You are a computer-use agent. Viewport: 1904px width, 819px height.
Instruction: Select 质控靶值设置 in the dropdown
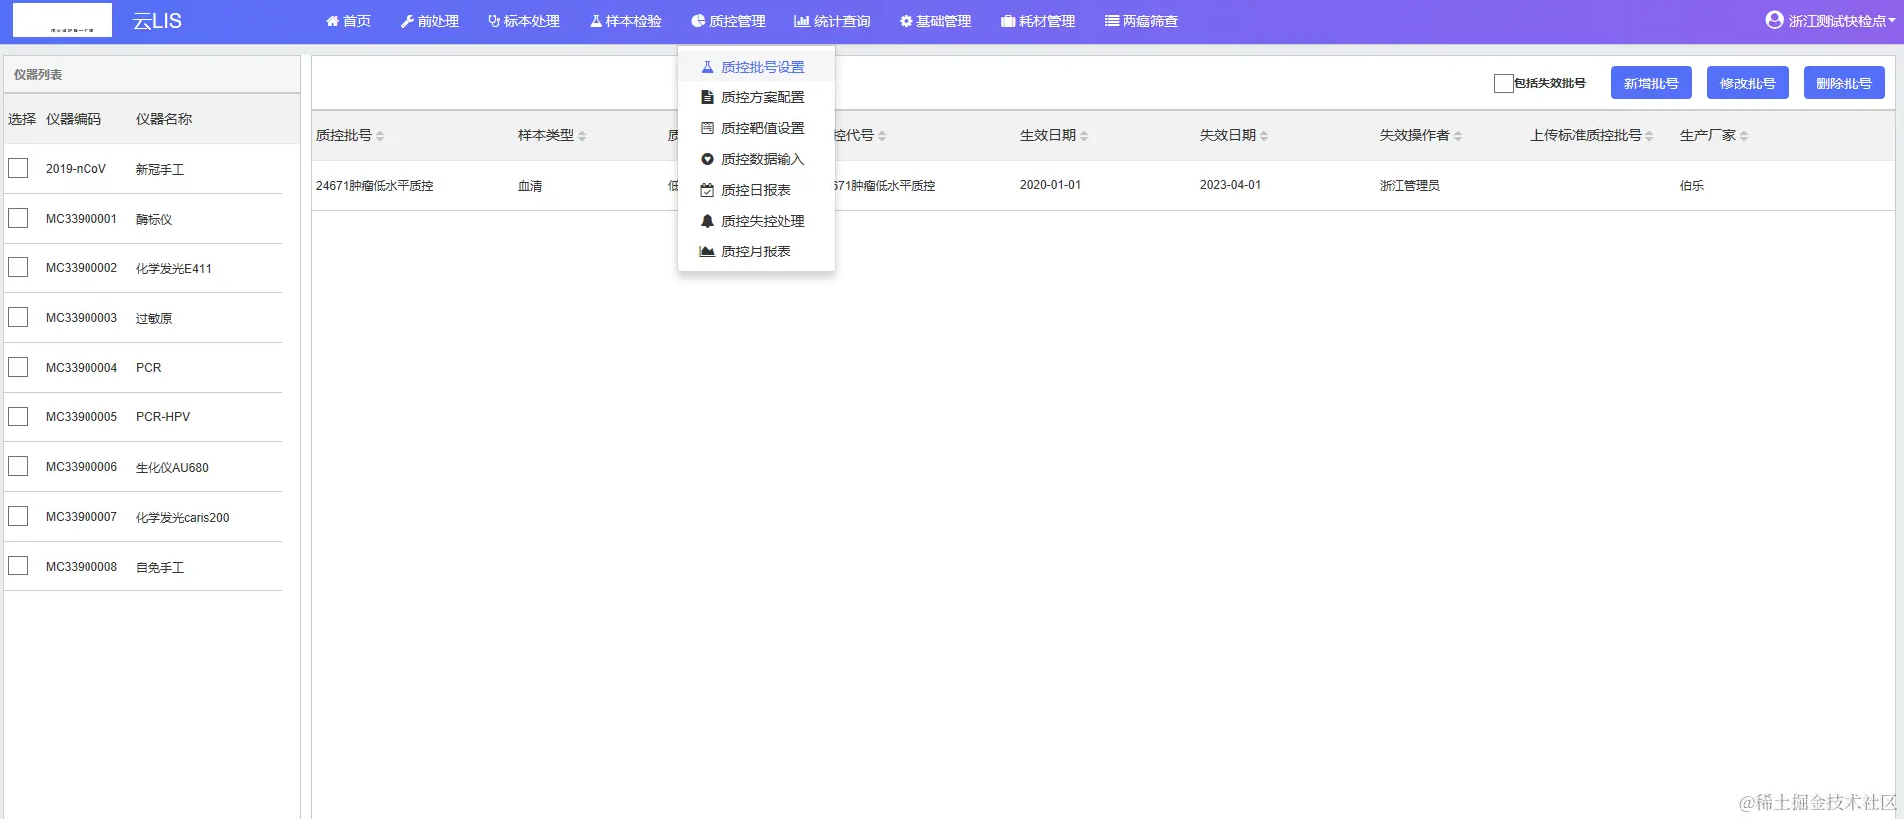[x=757, y=128]
